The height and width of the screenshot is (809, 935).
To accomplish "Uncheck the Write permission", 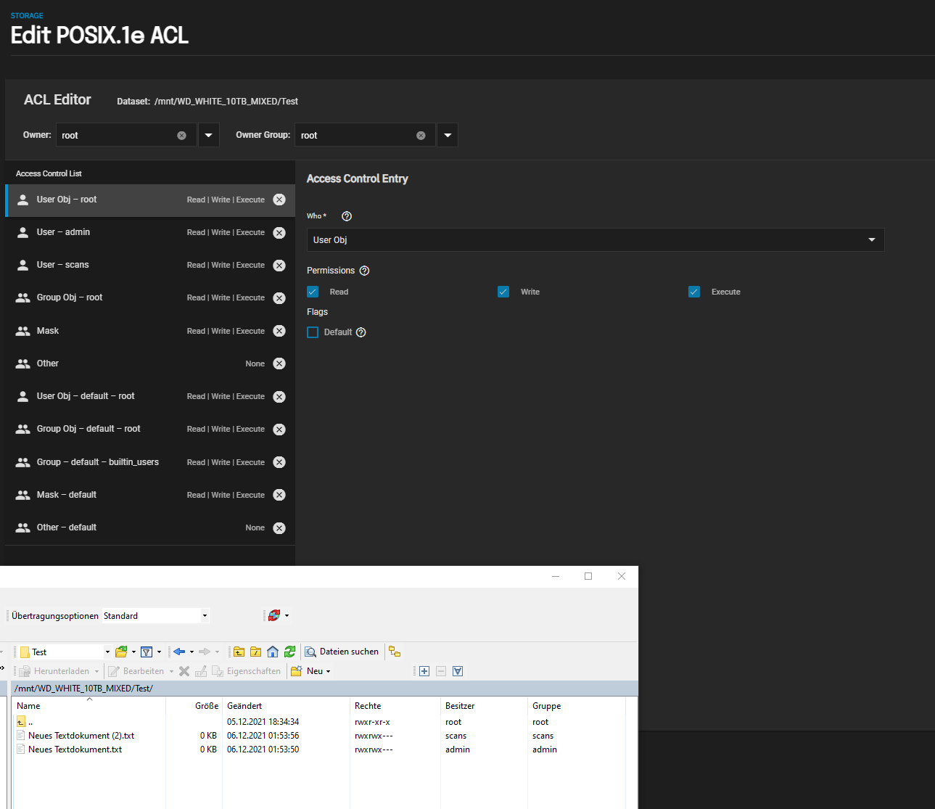I will tap(503, 292).
